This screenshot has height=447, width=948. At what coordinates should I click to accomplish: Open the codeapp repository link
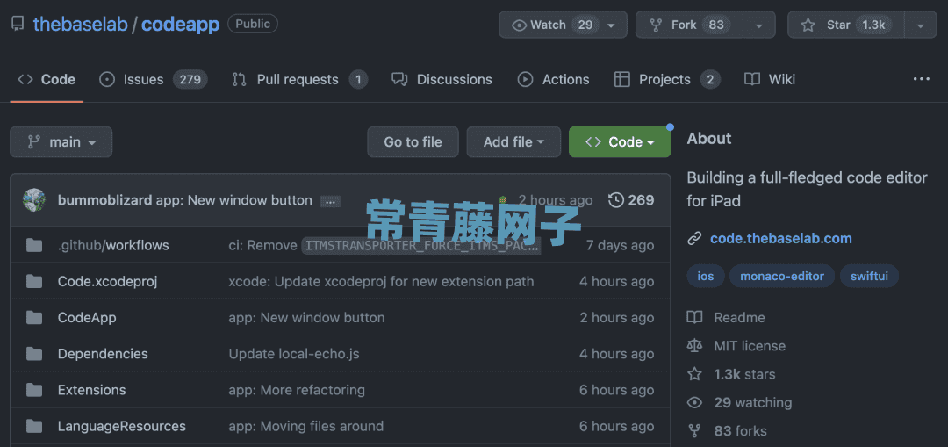pyautogui.click(x=180, y=25)
